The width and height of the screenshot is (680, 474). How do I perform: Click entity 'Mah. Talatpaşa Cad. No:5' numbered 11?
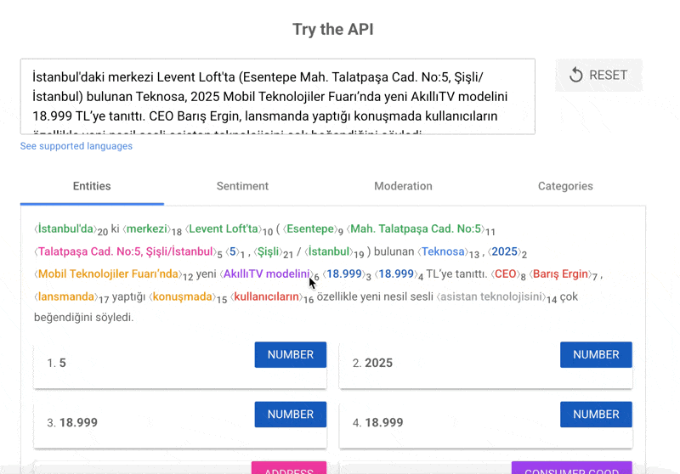(x=416, y=229)
